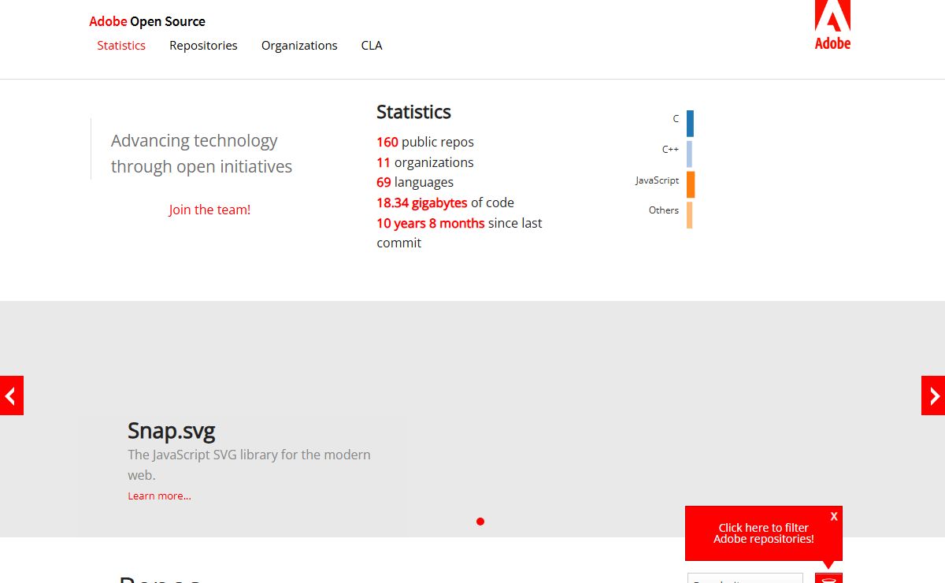The height and width of the screenshot is (583, 945).
Task: Click the red filter repositories icon
Action: (x=828, y=578)
